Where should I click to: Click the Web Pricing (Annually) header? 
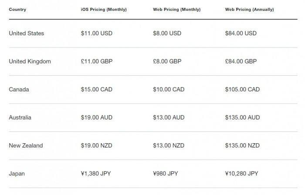point(248,9)
